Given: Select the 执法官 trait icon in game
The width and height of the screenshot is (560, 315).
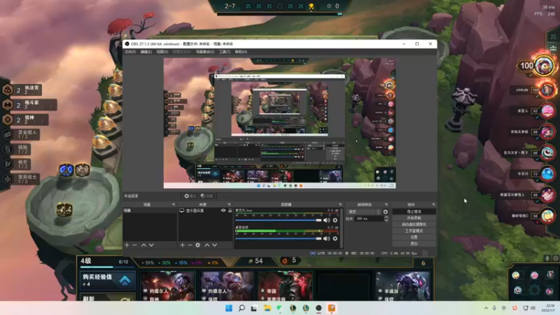Looking at the screenshot, I should click(x=8, y=90).
